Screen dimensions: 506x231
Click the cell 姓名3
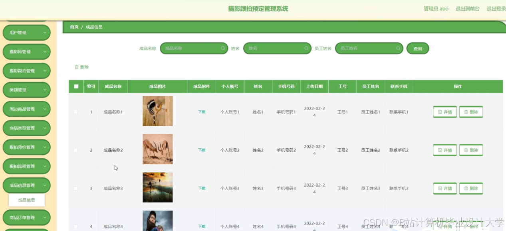pos(258,188)
